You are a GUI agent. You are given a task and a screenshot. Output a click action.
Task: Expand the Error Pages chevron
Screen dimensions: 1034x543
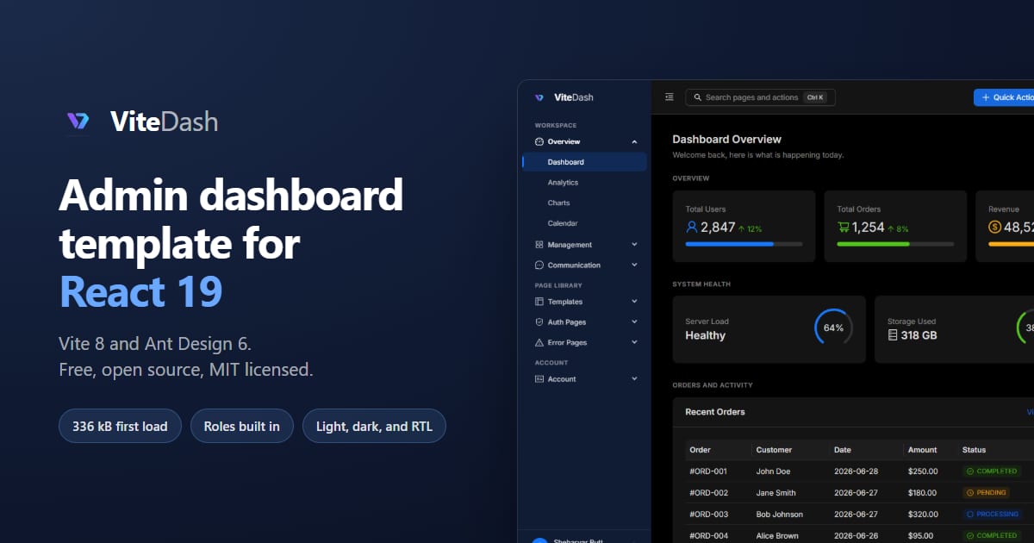click(x=634, y=343)
